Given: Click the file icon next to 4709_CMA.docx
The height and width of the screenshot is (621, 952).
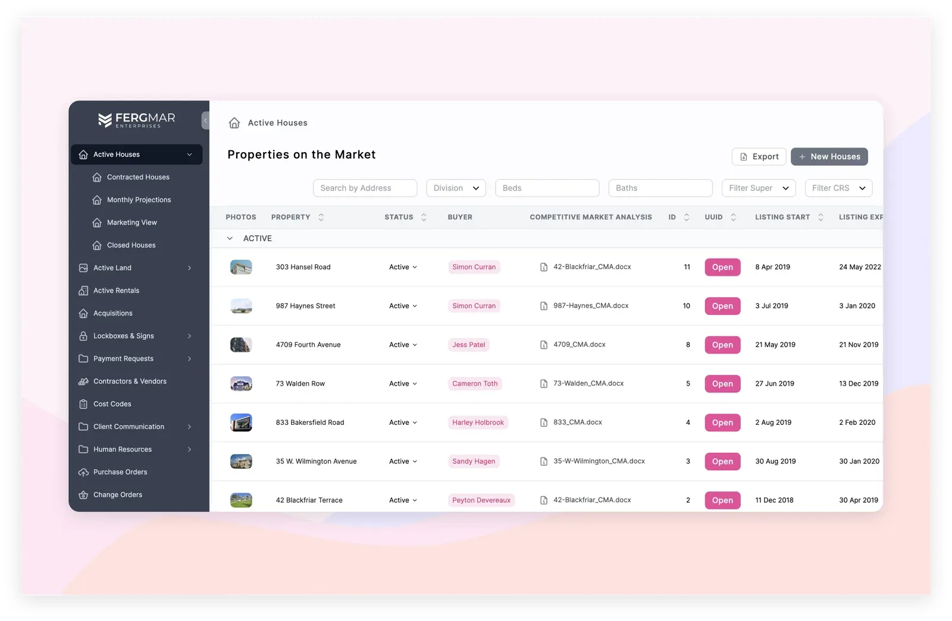Looking at the screenshot, I should click(544, 345).
